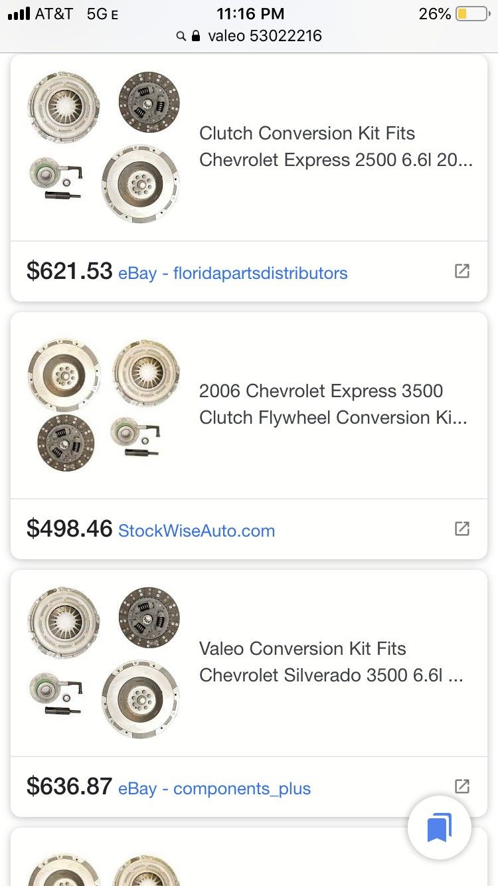Tap the cellular signal bars icon
This screenshot has height=886, width=498.
click(x=19, y=14)
